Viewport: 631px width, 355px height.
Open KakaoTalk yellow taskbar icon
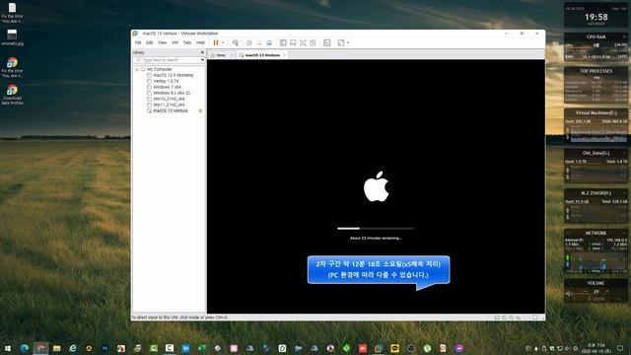click(x=394, y=348)
